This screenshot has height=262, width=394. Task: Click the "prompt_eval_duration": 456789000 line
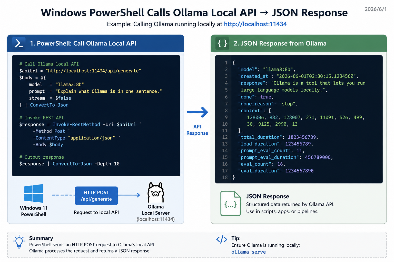tap(285, 157)
